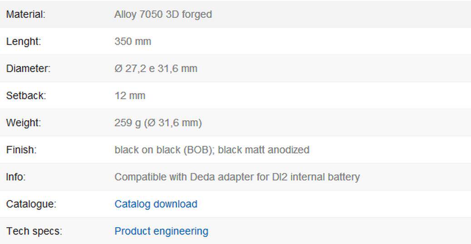Screen dimensions: 471x244
Task: Click the '259 g' weight figure
Action: click(x=128, y=123)
